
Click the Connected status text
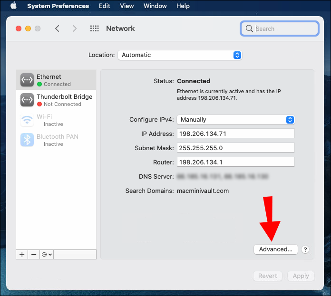(x=194, y=81)
